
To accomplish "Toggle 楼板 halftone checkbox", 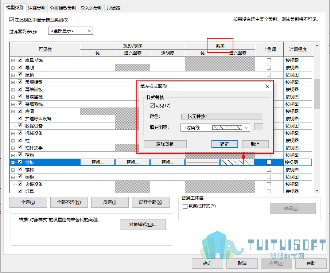I will (269, 162).
